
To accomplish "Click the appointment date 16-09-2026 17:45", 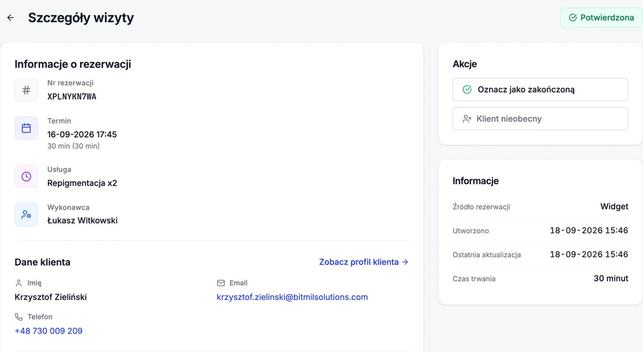I will (x=82, y=134).
